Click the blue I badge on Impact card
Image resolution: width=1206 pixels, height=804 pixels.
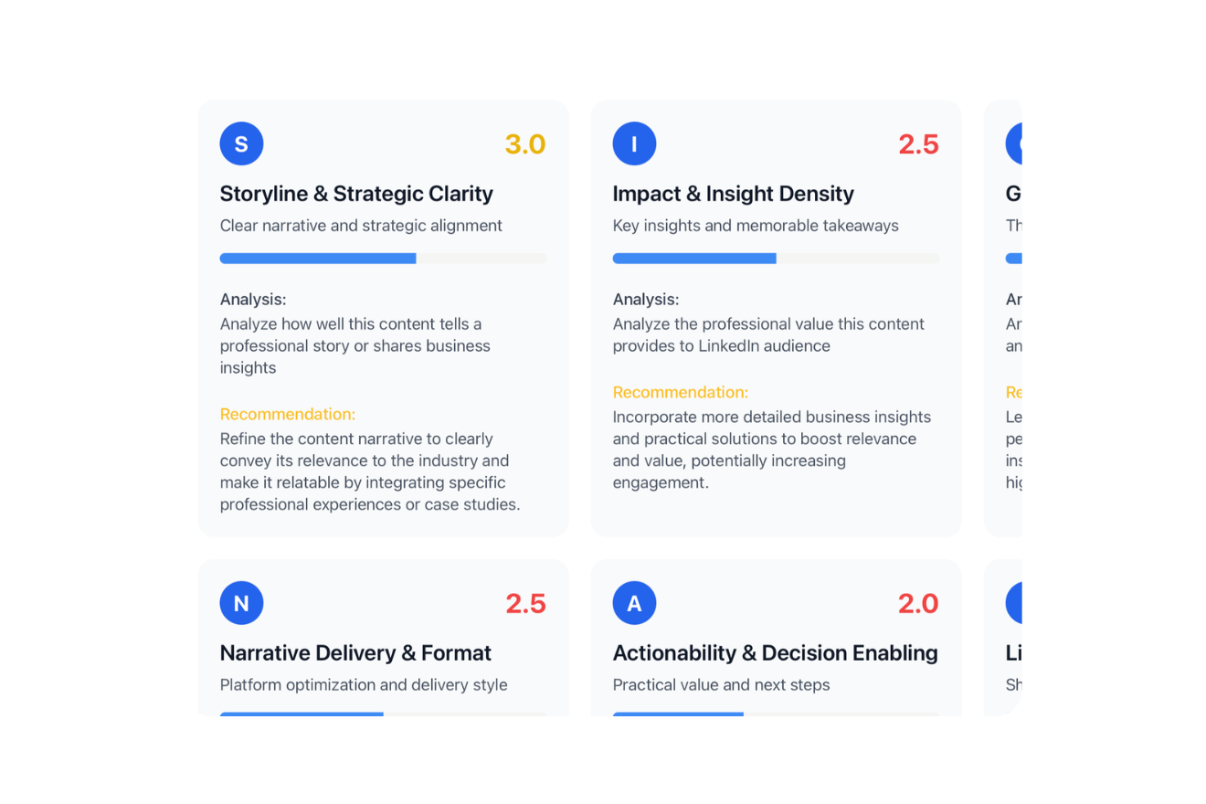click(634, 143)
